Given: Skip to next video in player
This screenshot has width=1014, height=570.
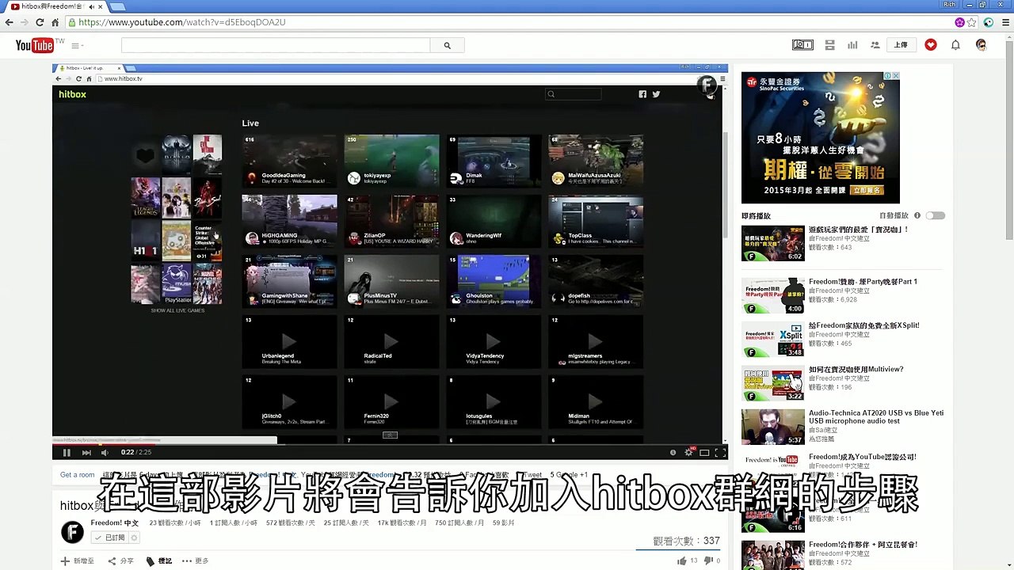Looking at the screenshot, I should point(86,452).
